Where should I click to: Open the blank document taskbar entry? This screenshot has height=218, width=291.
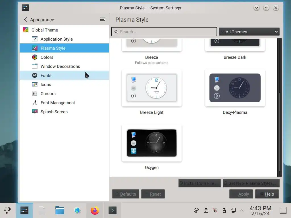click(42, 210)
